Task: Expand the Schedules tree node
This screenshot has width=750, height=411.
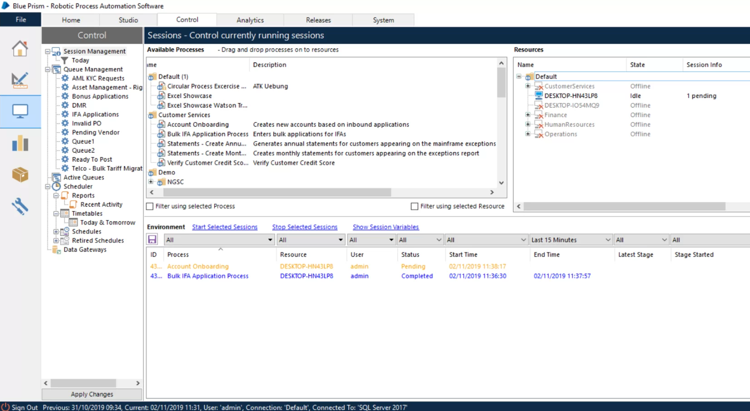Action: [x=56, y=231]
